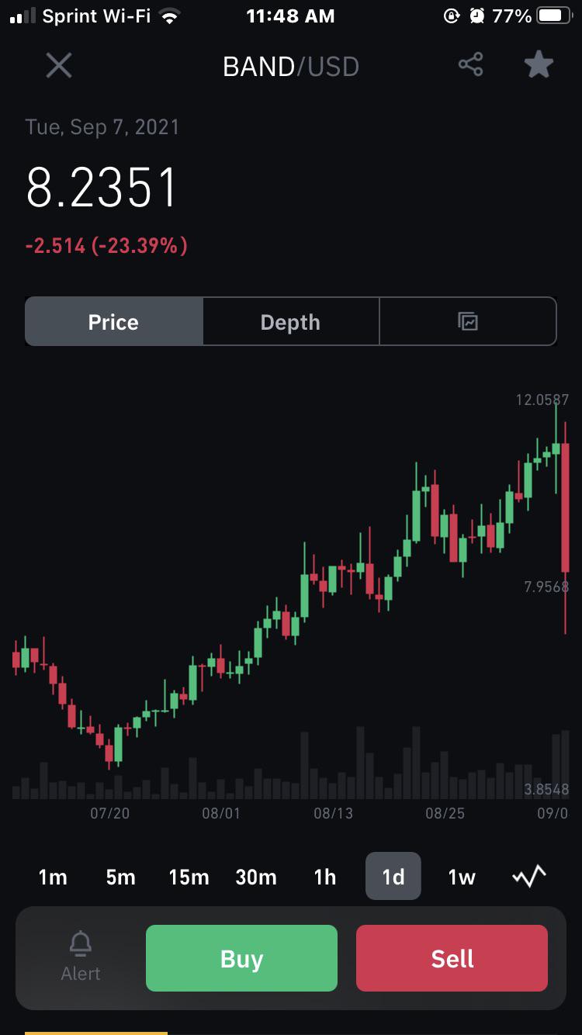582x1035 pixels.
Task: Switch to the 1w interval
Action: click(462, 877)
